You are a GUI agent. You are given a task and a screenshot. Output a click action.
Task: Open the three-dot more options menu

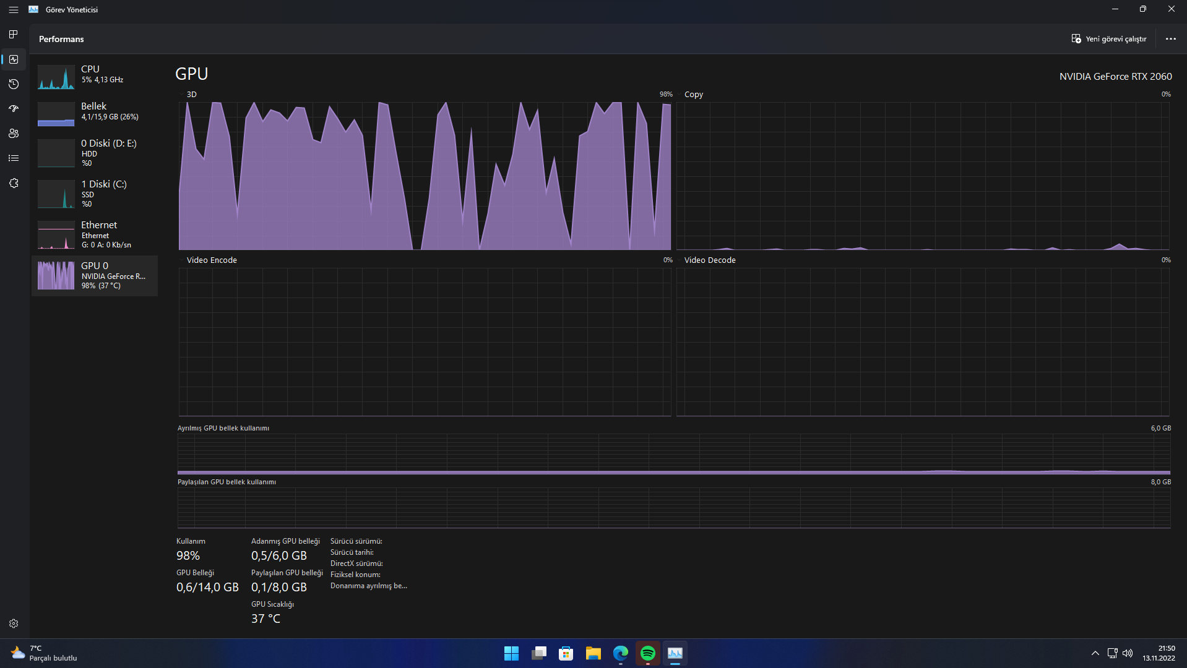pos(1170,39)
